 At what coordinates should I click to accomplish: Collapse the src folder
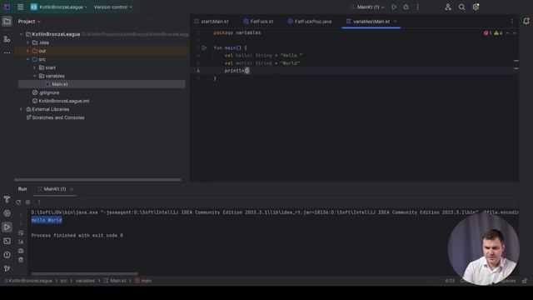coord(27,59)
